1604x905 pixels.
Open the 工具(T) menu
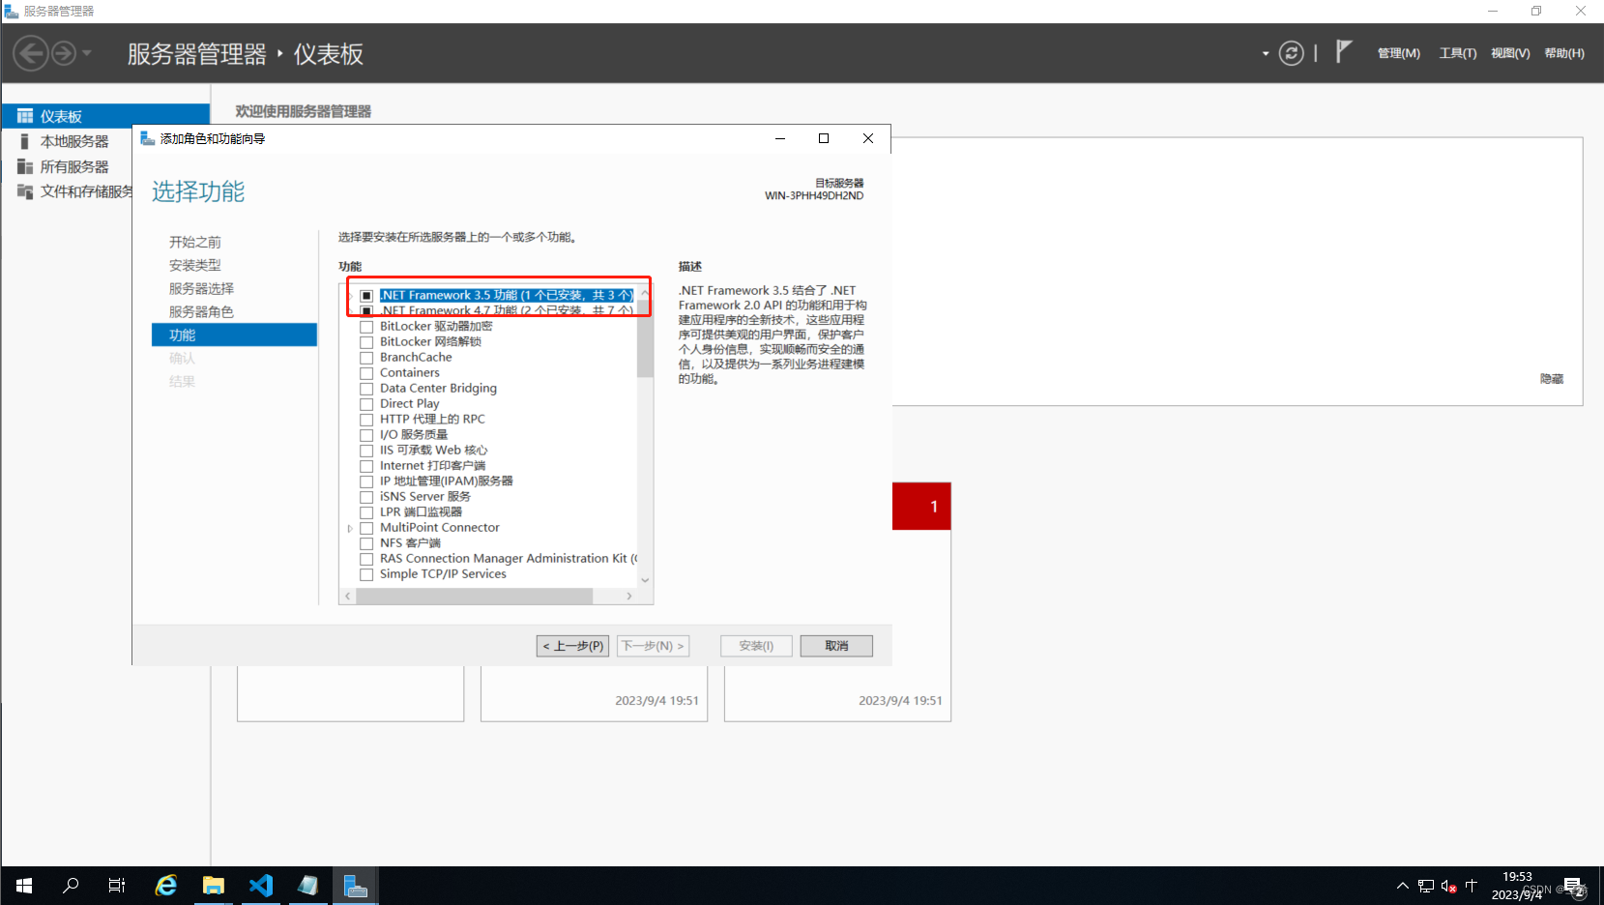pyautogui.click(x=1458, y=53)
